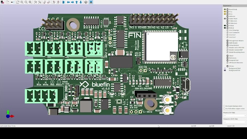
Task: Zoom in on the 3D view
Action: pyautogui.click(x=22, y=2)
